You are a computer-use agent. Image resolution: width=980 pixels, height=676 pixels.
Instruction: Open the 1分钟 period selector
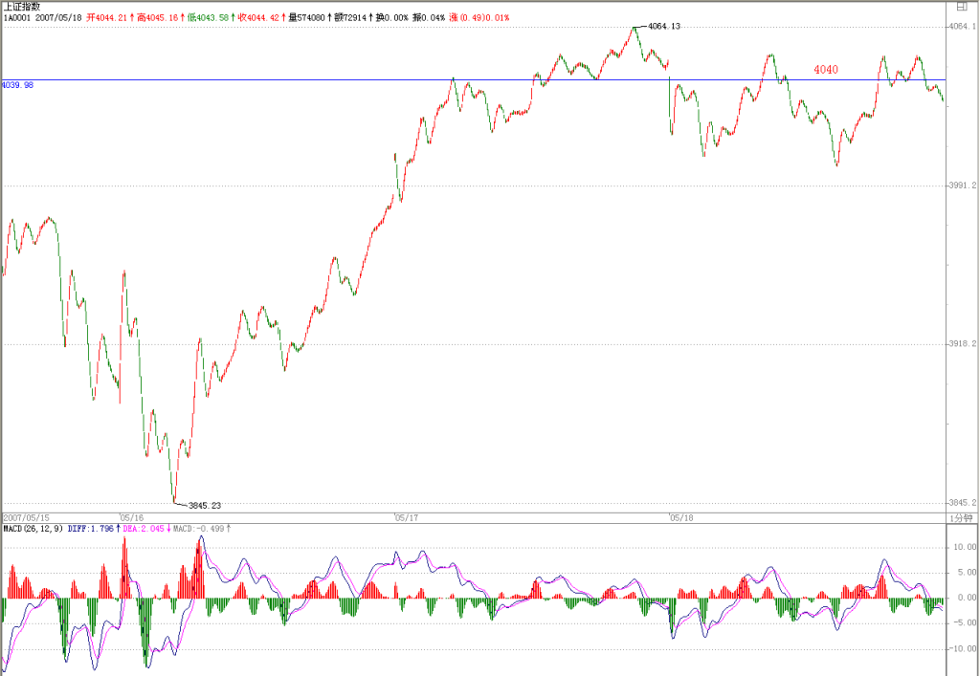pos(961,518)
